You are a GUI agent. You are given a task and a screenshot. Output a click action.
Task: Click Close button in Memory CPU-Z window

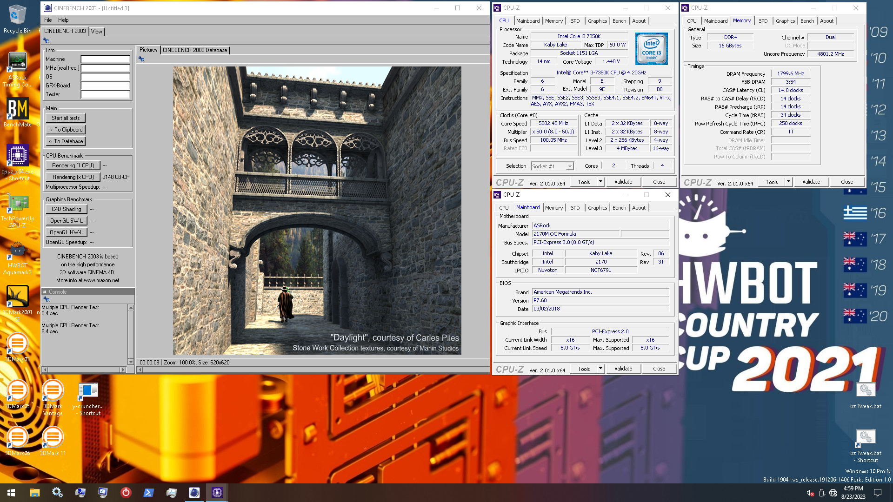(847, 182)
